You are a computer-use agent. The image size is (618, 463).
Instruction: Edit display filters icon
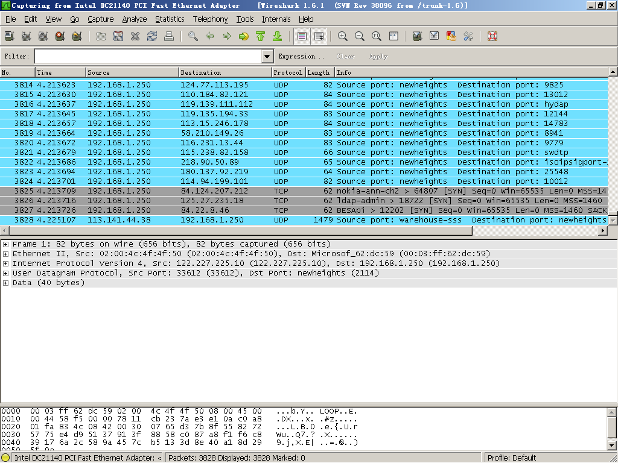coord(435,36)
